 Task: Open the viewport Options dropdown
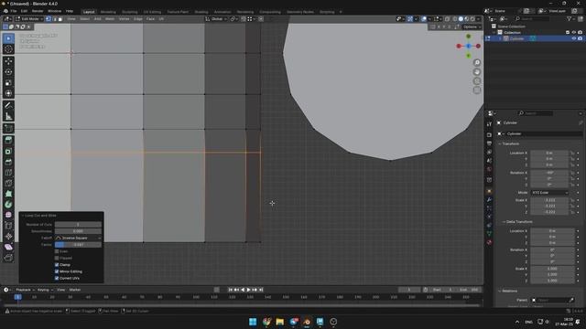coord(472,27)
